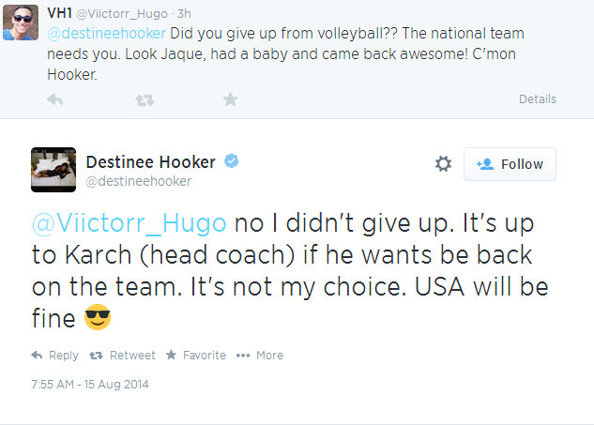
Task: Click the @destineehooker handle under the name
Action: tap(139, 181)
